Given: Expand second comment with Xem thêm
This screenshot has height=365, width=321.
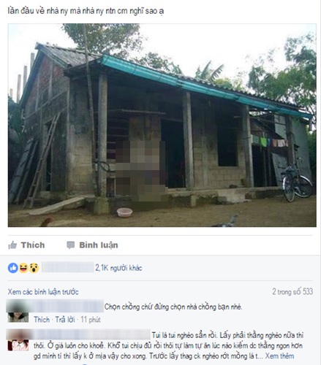Looking at the screenshot, I should pyautogui.click(x=279, y=356).
